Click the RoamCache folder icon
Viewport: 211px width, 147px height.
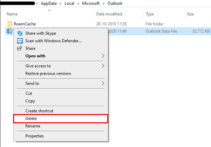coord(10,24)
